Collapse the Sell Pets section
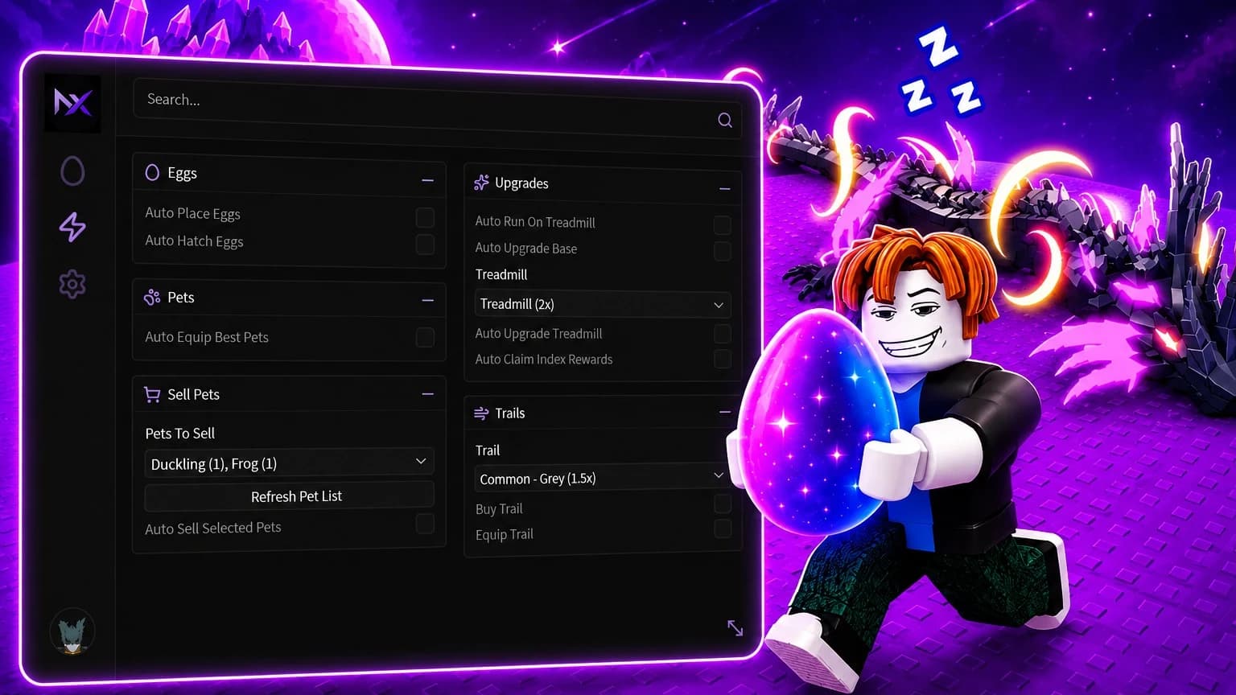 point(427,394)
